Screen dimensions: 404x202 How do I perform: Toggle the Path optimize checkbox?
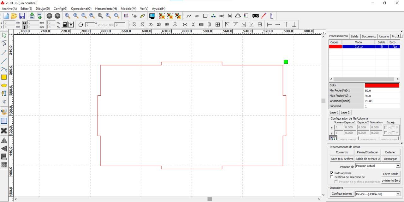(x=332, y=173)
